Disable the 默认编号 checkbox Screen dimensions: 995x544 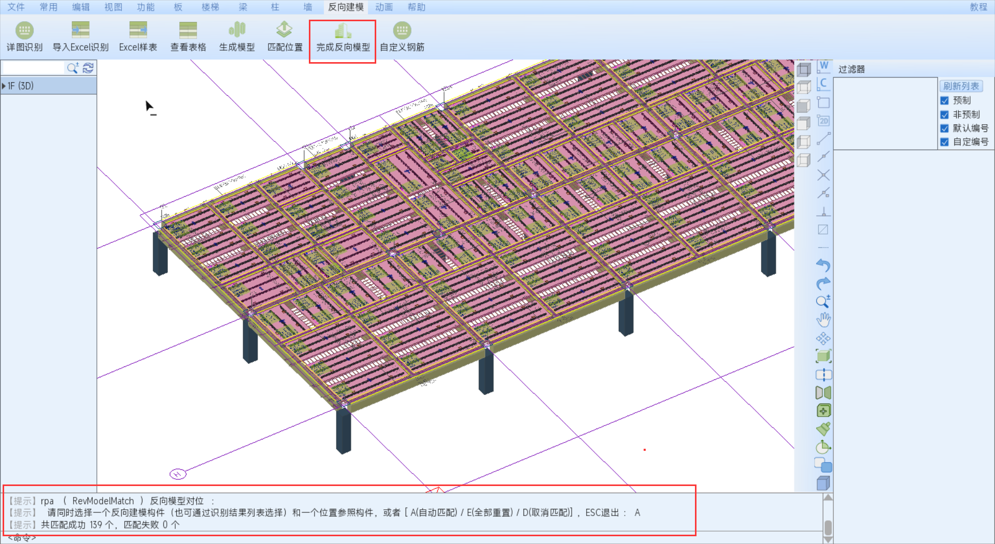[x=945, y=128]
